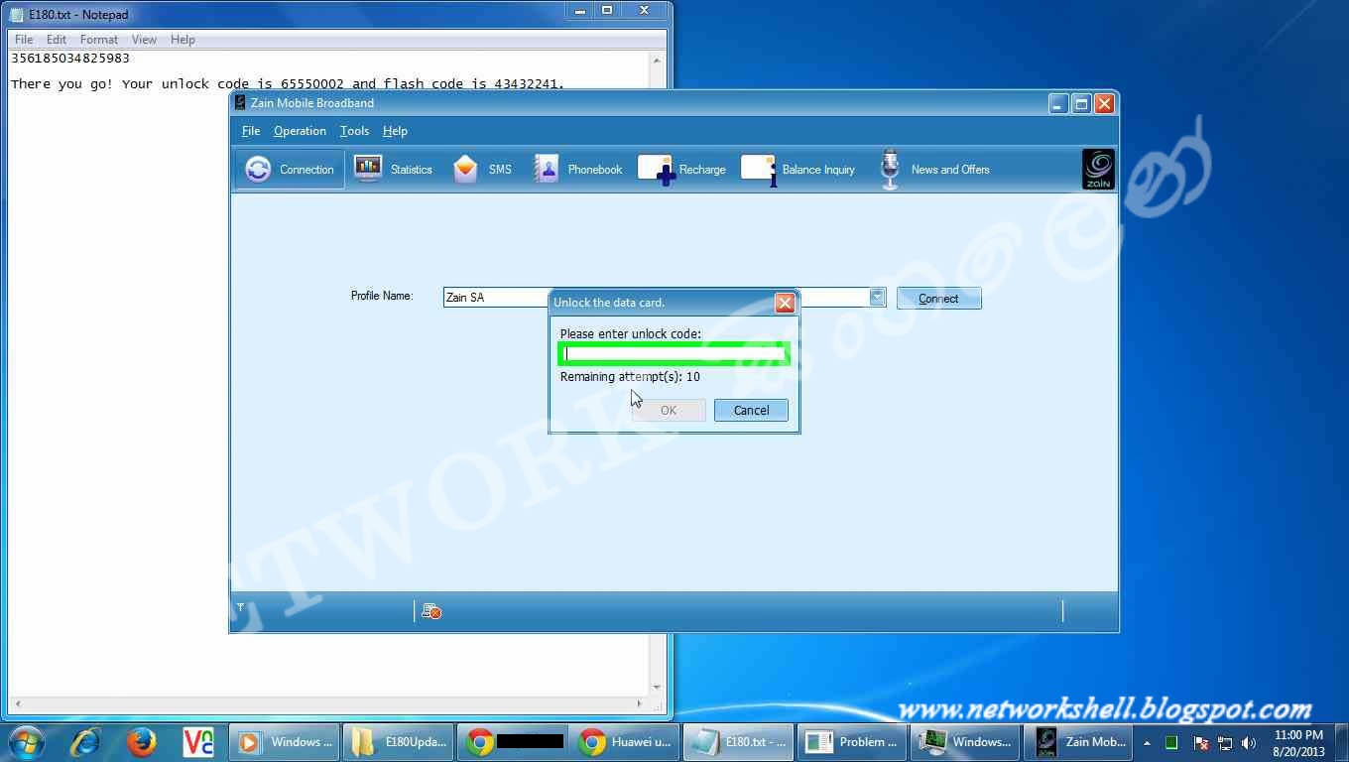
Task: Close the Unlock the data card dialog
Action: [785, 303]
